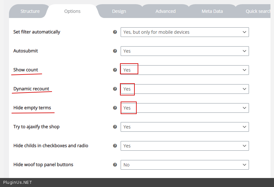Click help icon for Try to ajaxify the shop
The image size is (274, 187).
[x=115, y=127]
